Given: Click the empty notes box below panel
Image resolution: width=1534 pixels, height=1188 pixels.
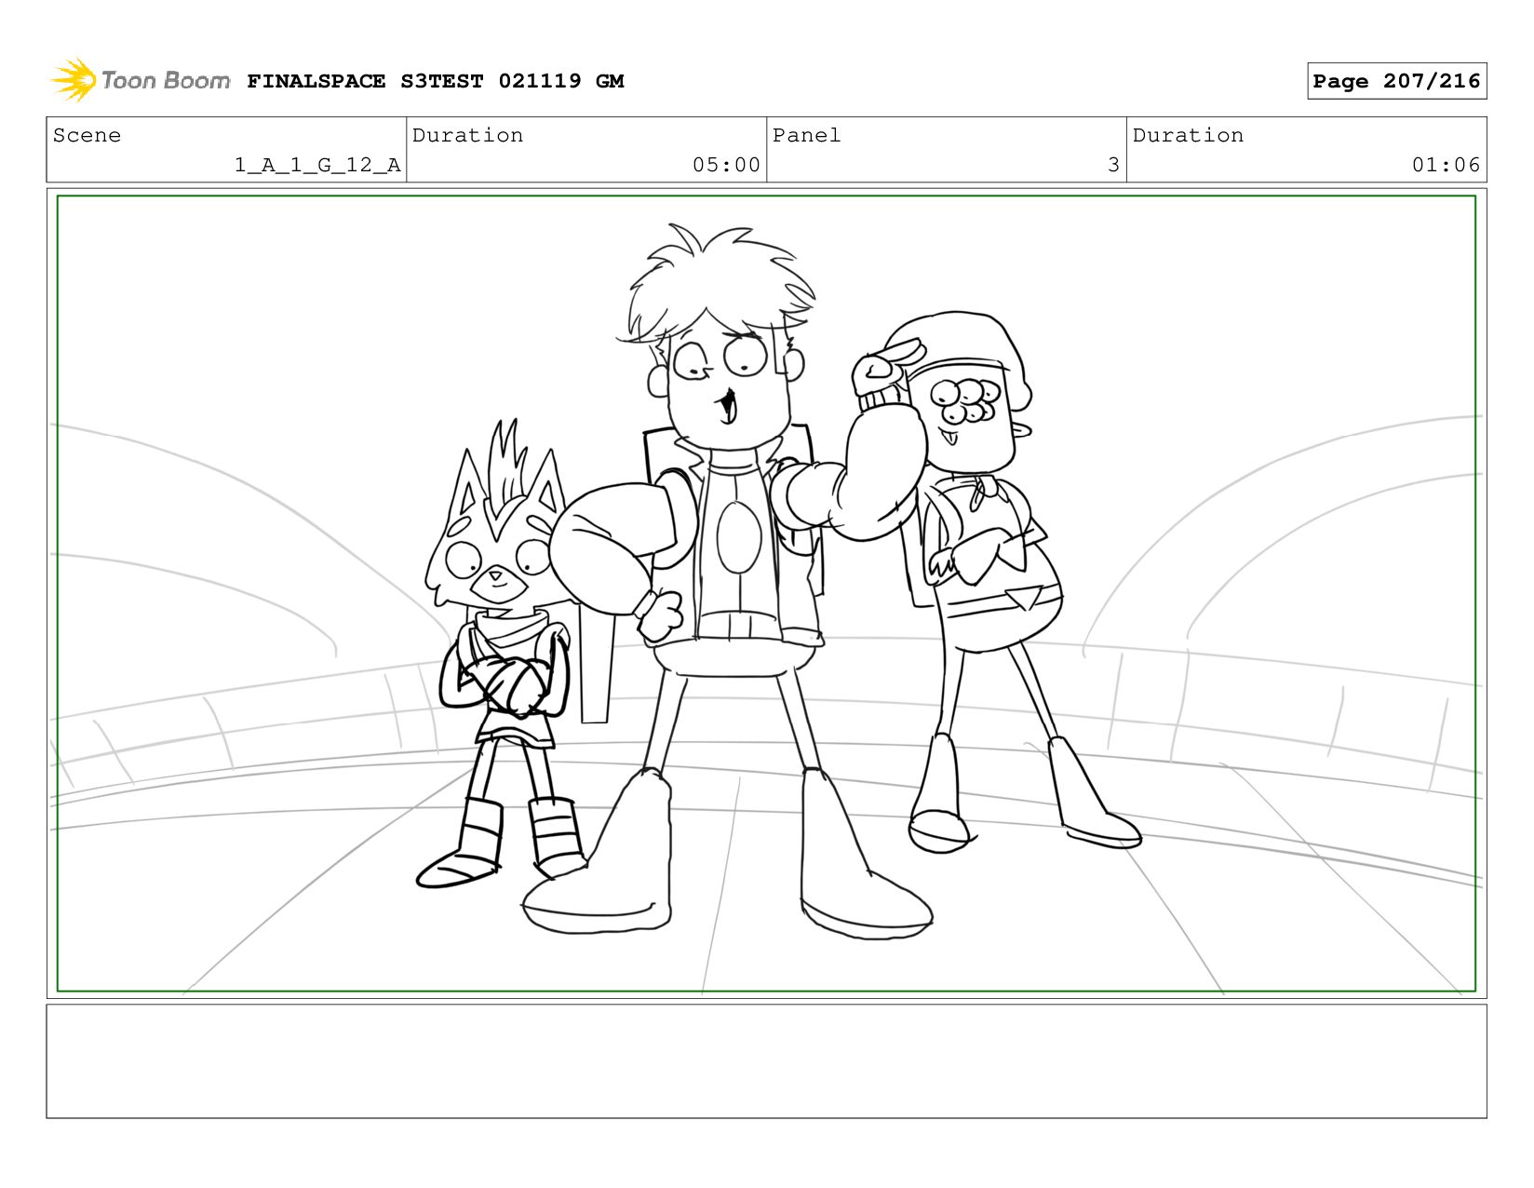Looking at the screenshot, I should pyautogui.click(x=766, y=1060).
